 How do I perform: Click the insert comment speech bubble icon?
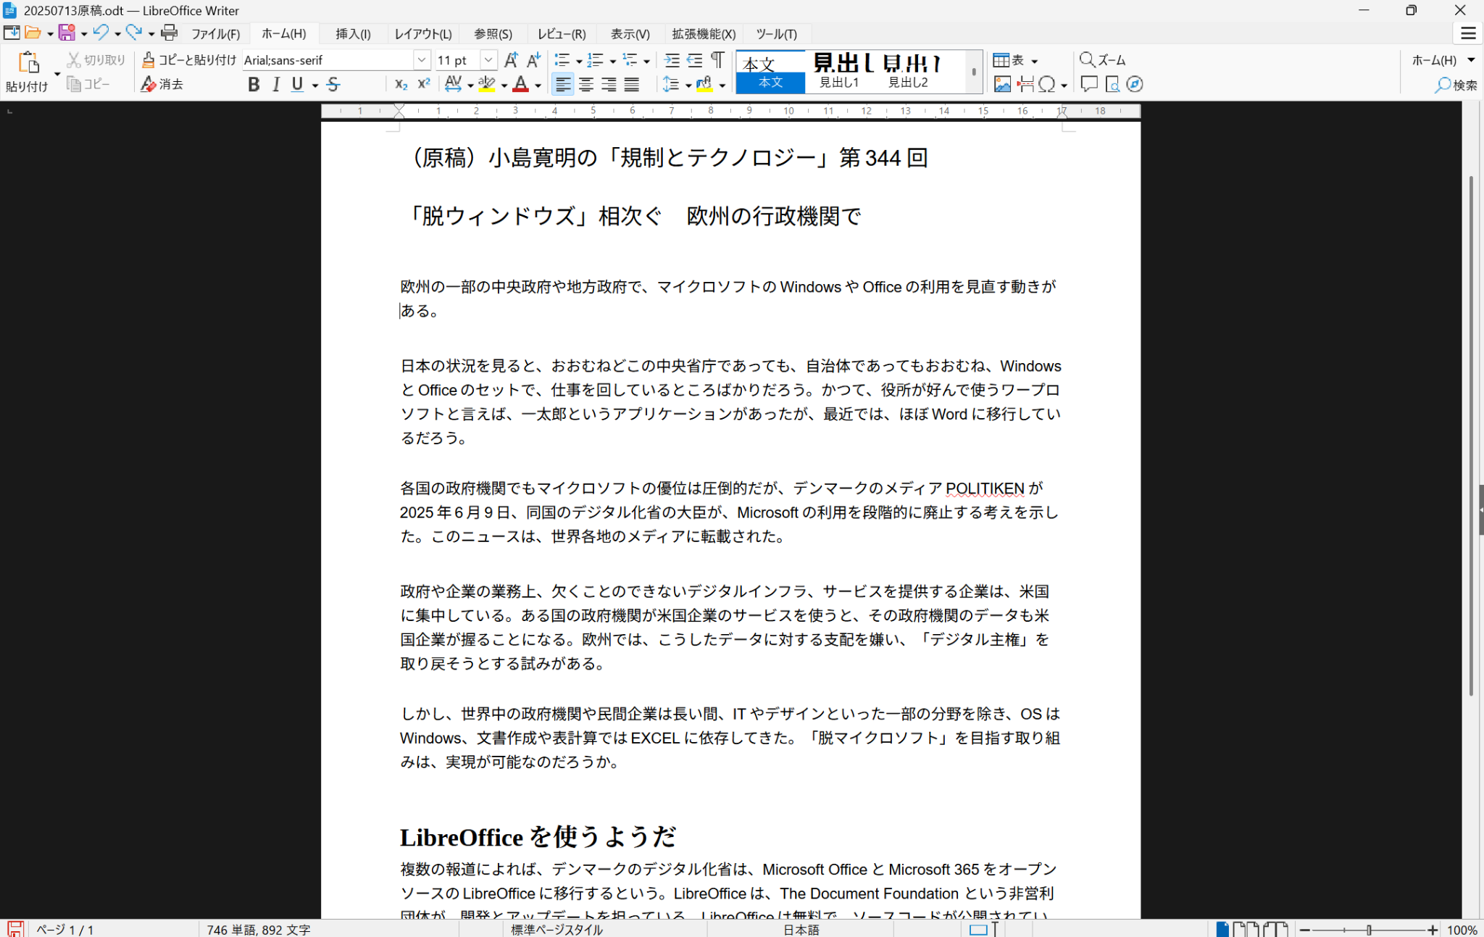1088,85
